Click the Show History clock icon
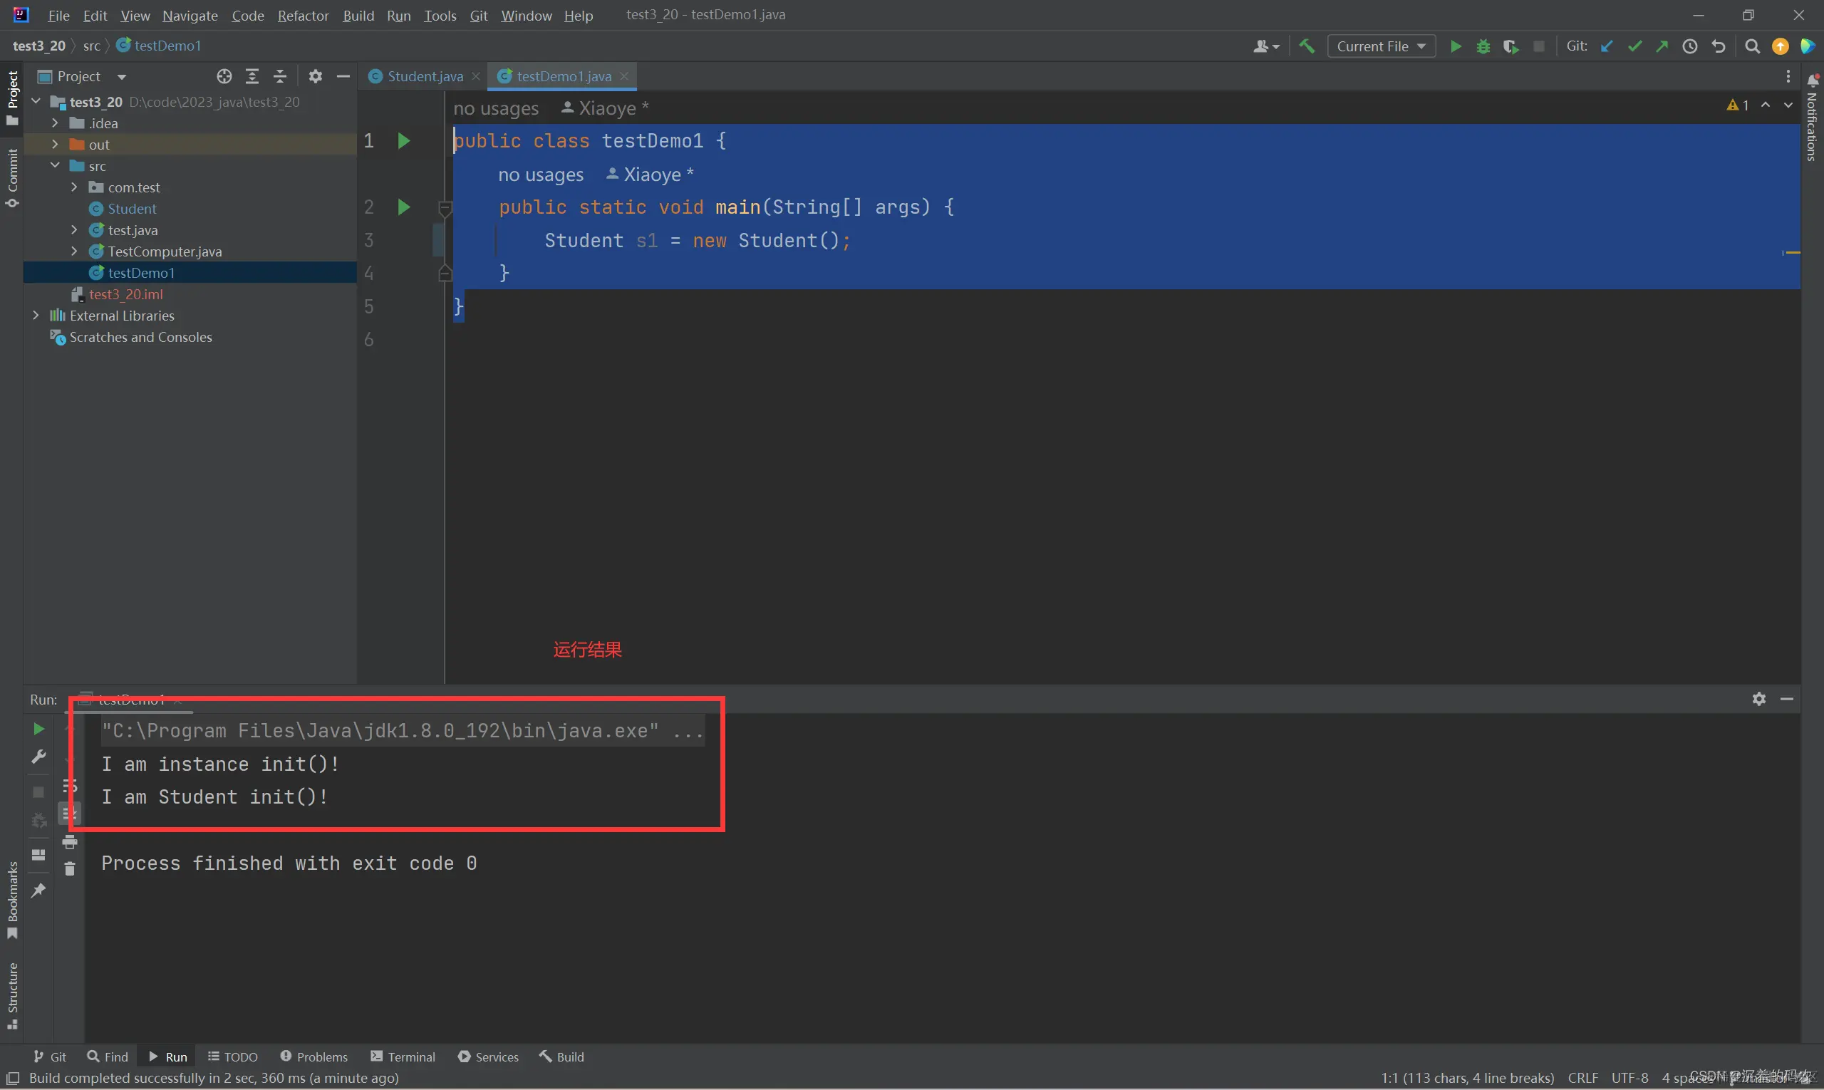The image size is (1824, 1090). click(1690, 46)
